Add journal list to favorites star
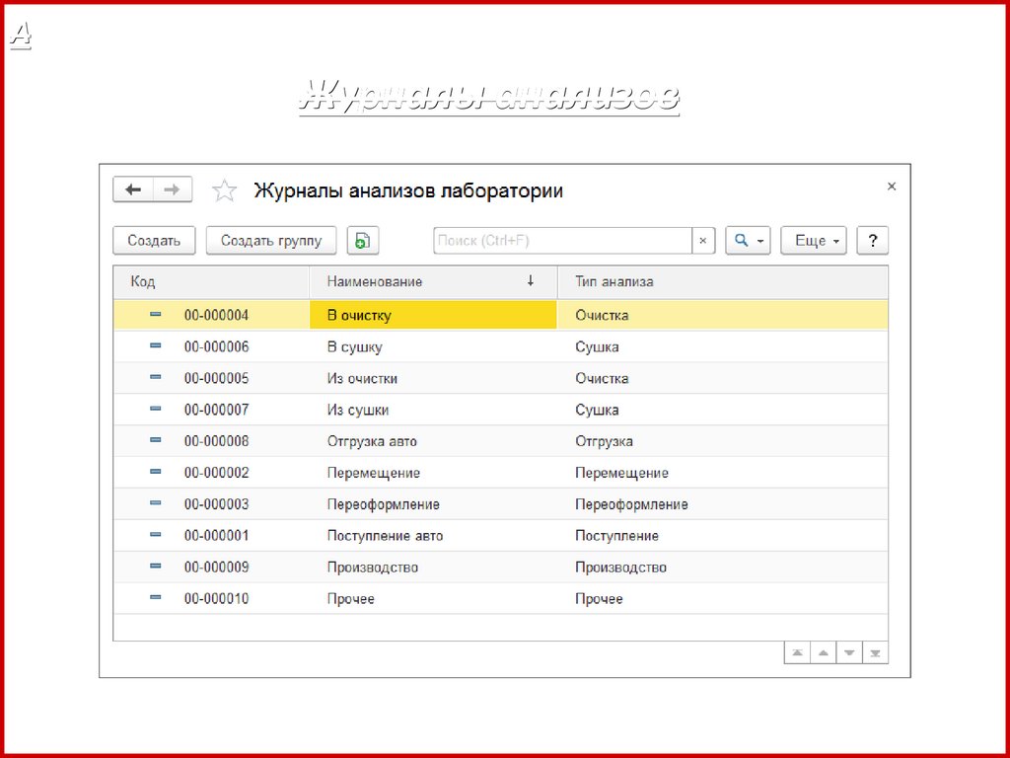The image size is (1010, 758). (x=225, y=190)
